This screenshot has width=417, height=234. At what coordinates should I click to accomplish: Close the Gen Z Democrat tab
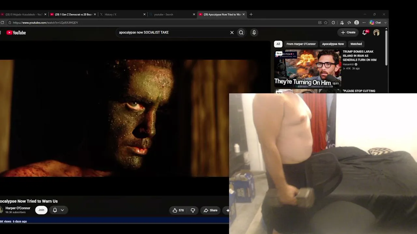tap(95, 14)
